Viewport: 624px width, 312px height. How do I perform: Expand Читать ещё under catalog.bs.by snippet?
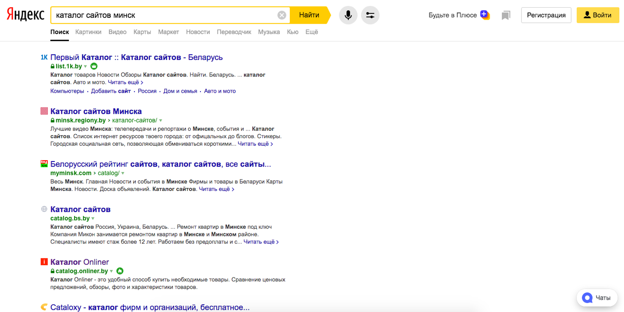tap(261, 241)
